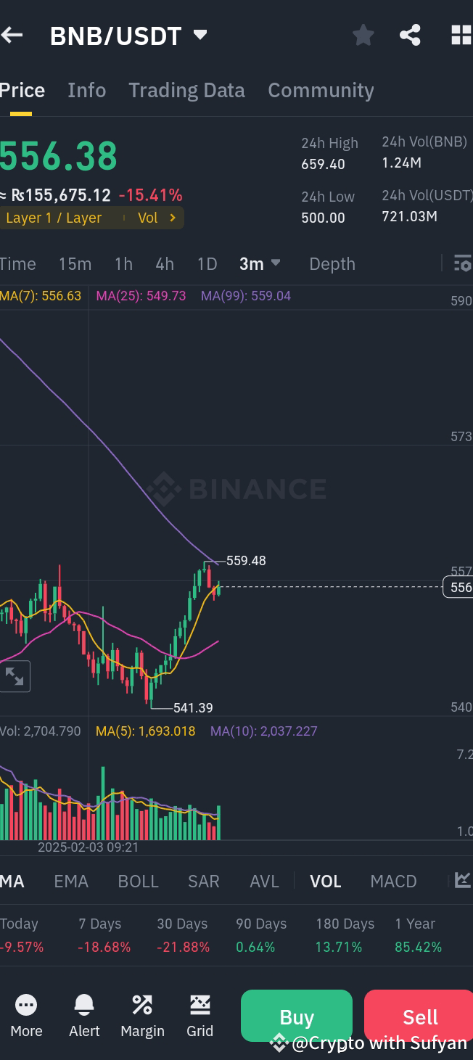
Task: Open the 3m timeframe dropdown
Action: pos(260,264)
